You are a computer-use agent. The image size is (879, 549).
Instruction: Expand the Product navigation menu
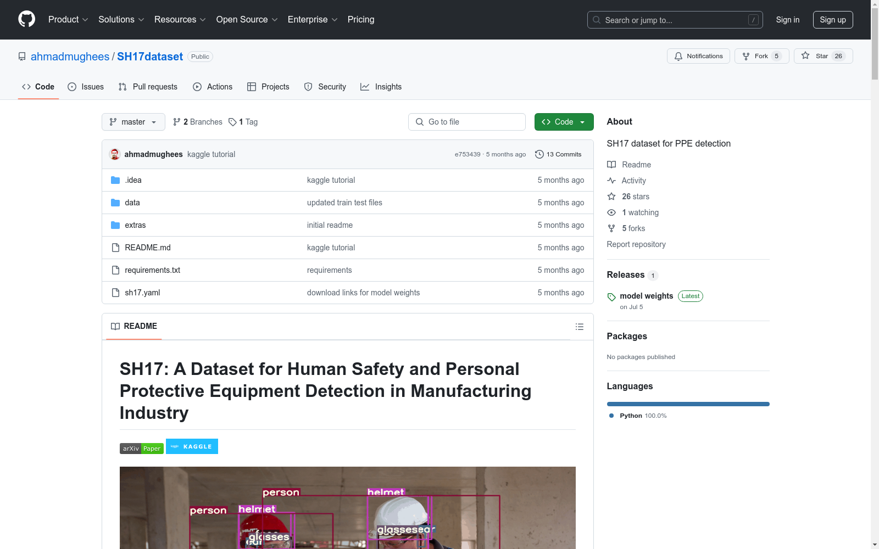(x=68, y=19)
